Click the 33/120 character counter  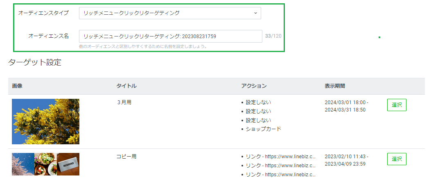point(273,36)
